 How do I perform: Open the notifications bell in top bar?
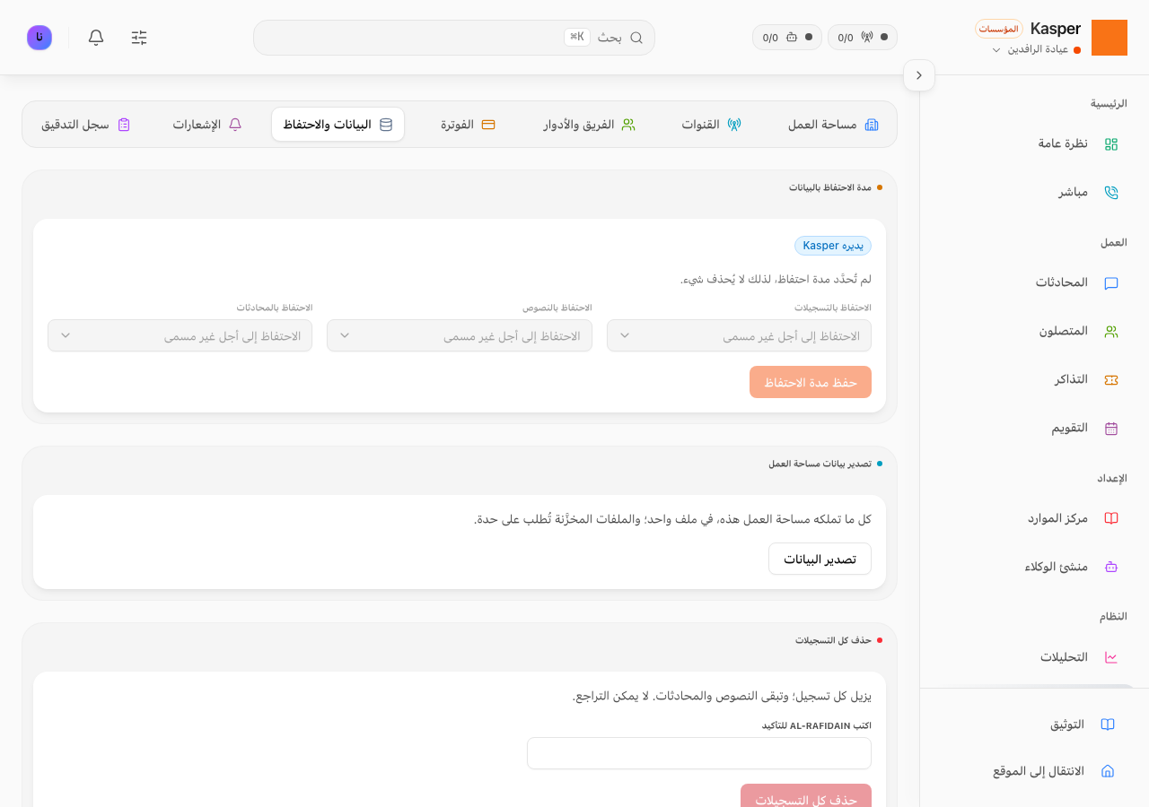(x=96, y=38)
